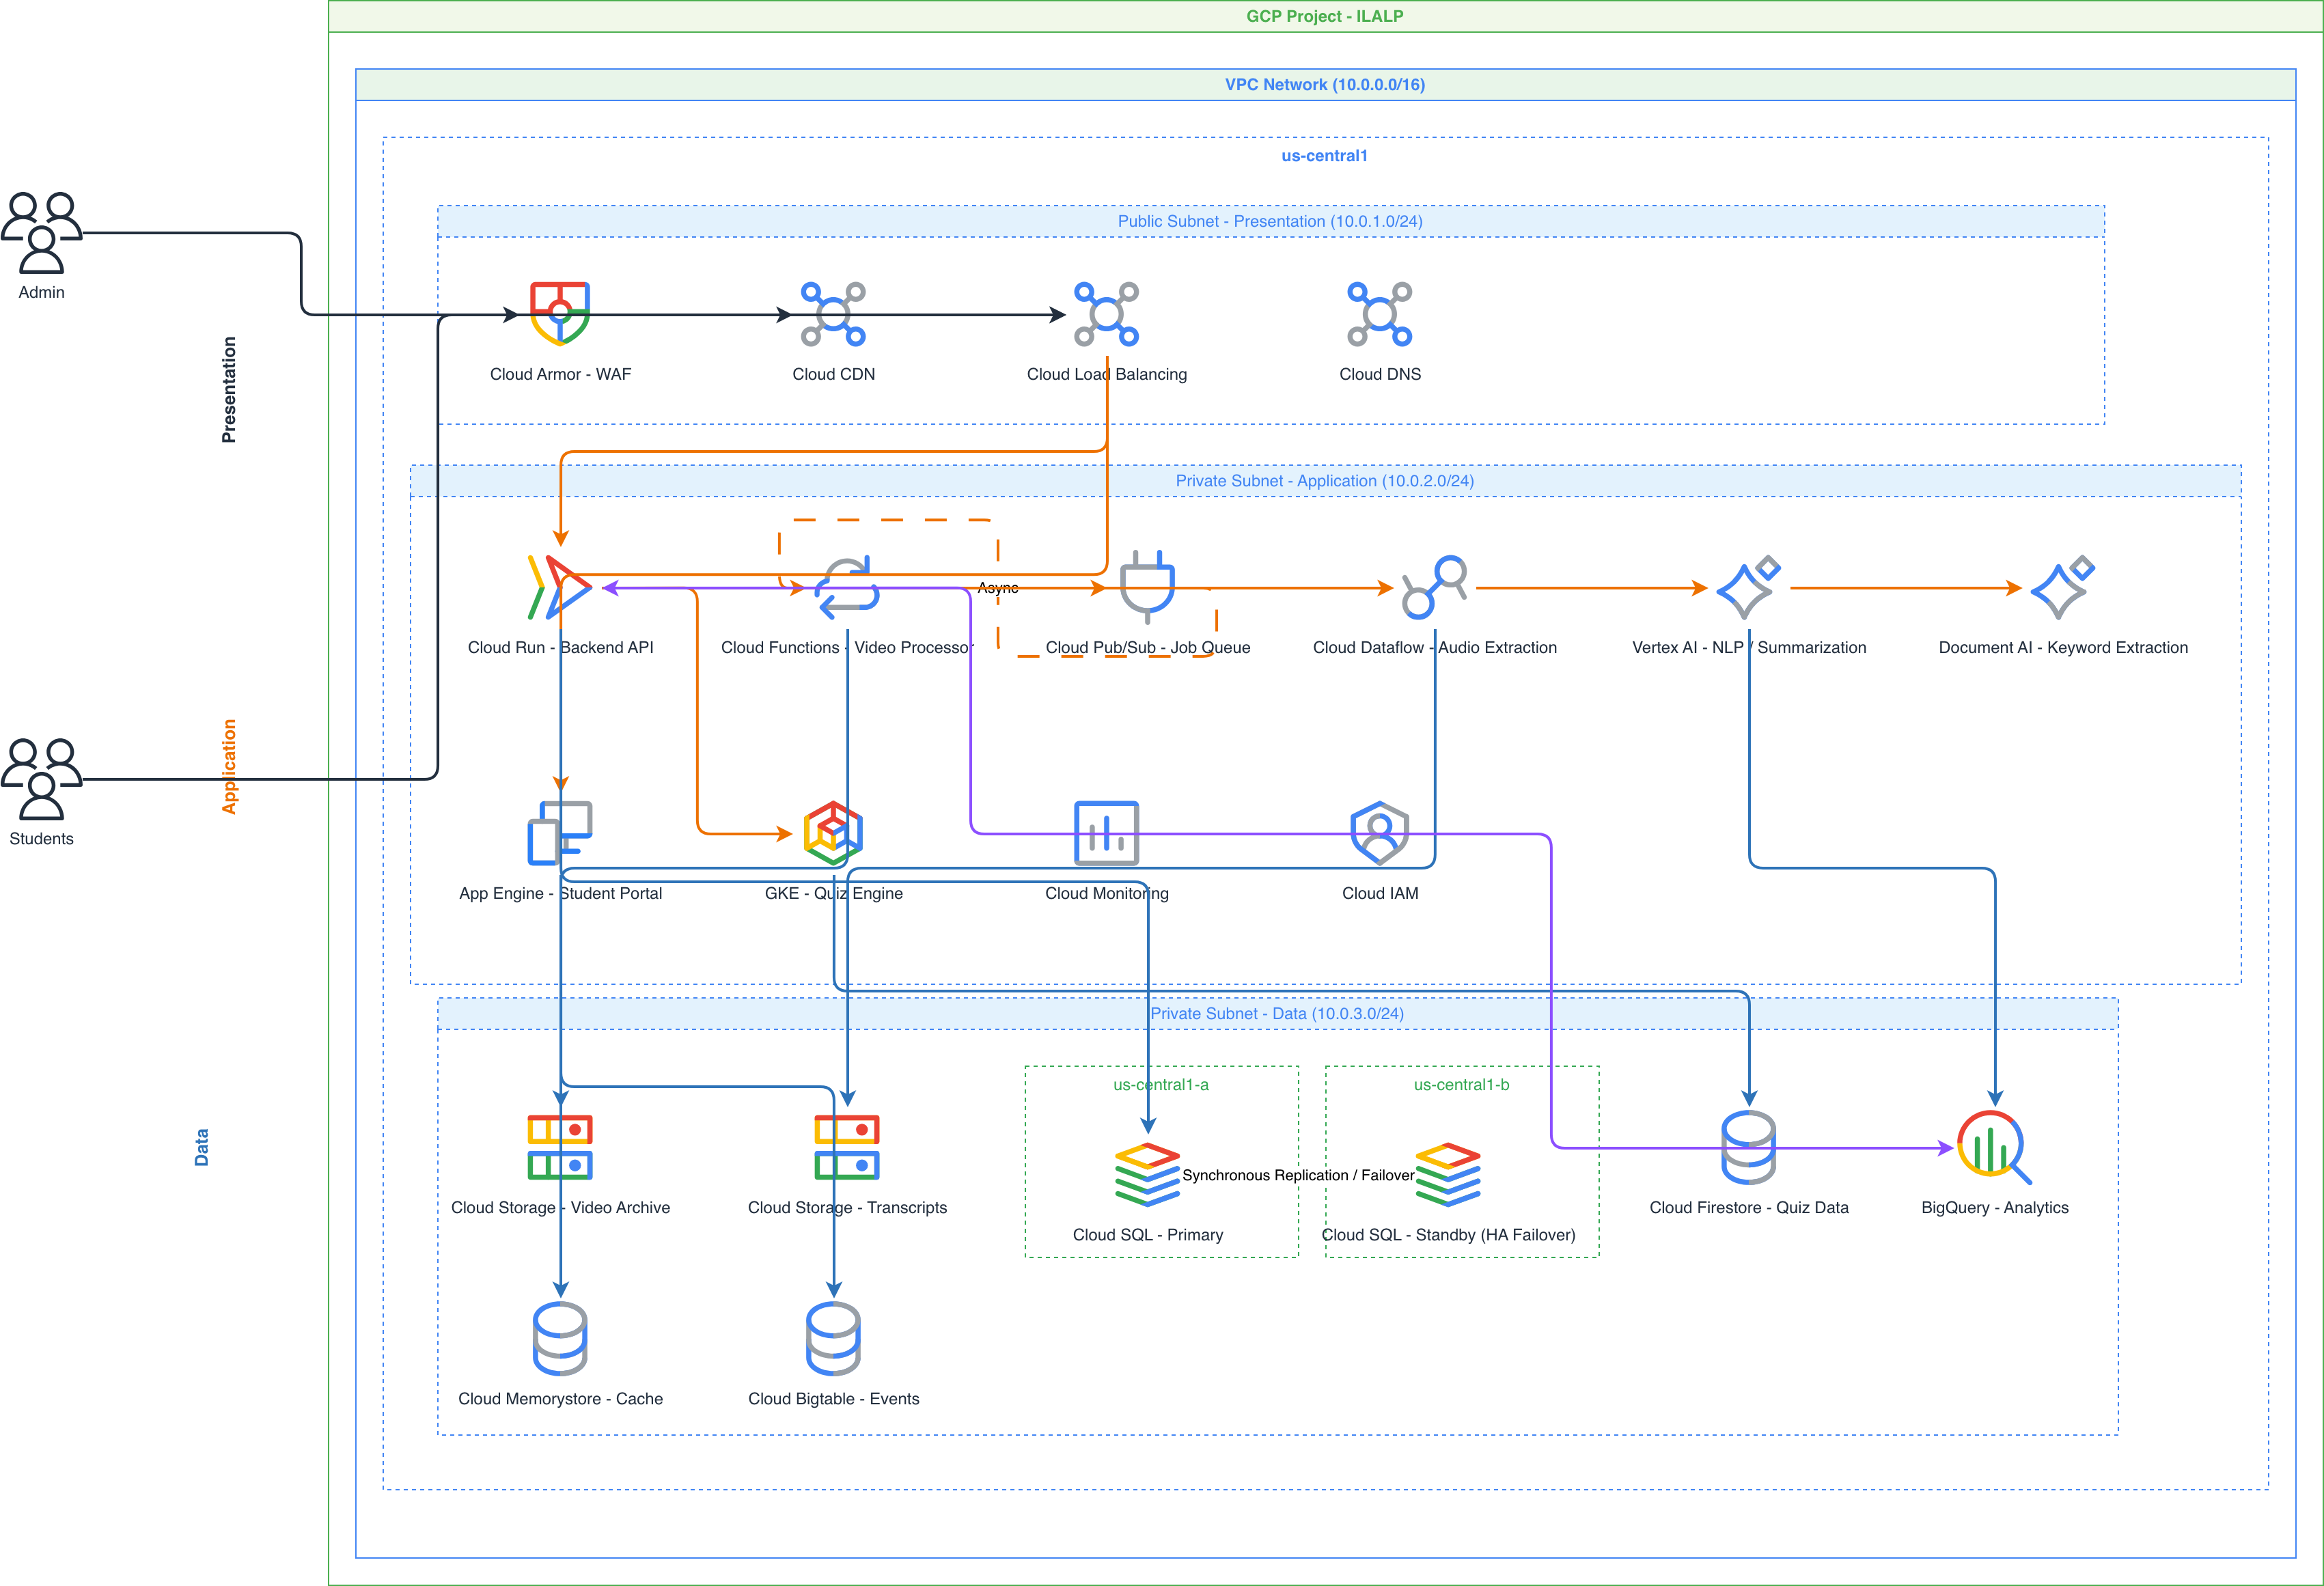Click the 'GCP Project - ILALP' title
The height and width of the screenshot is (1586, 2324).
[x=1324, y=16]
